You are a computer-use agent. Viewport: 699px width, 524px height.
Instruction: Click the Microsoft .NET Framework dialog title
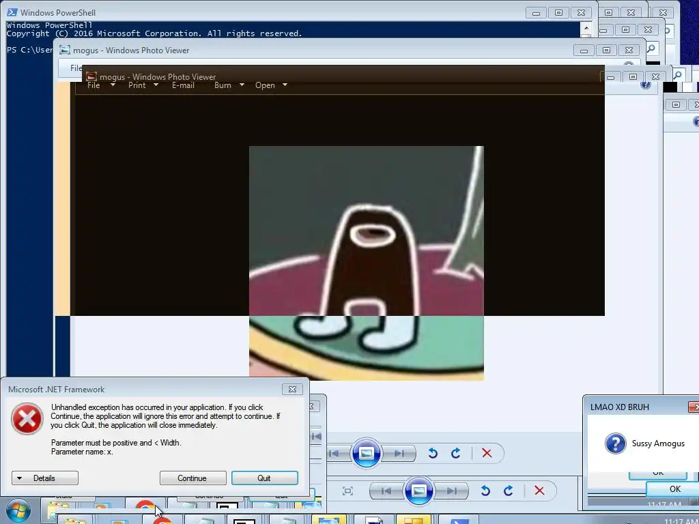pos(56,390)
